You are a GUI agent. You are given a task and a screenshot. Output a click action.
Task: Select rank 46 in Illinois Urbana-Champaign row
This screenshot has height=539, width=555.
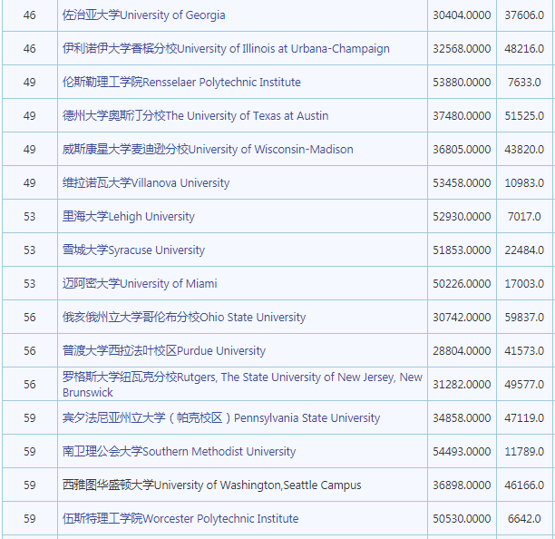pos(30,48)
